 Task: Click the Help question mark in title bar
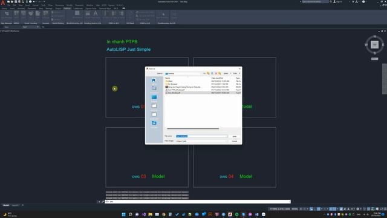pos(363,2)
